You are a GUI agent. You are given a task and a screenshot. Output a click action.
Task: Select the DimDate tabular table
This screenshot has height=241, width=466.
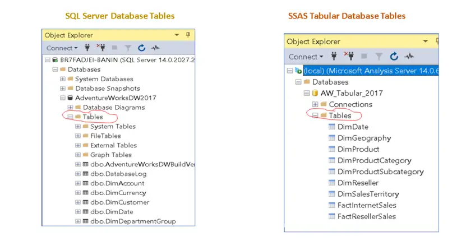click(353, 127)
